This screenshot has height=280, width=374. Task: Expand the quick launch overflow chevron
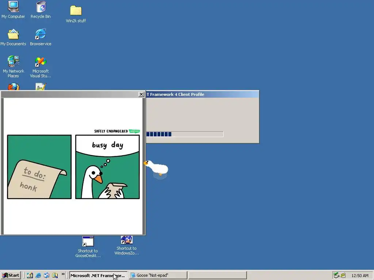(63, 274)
